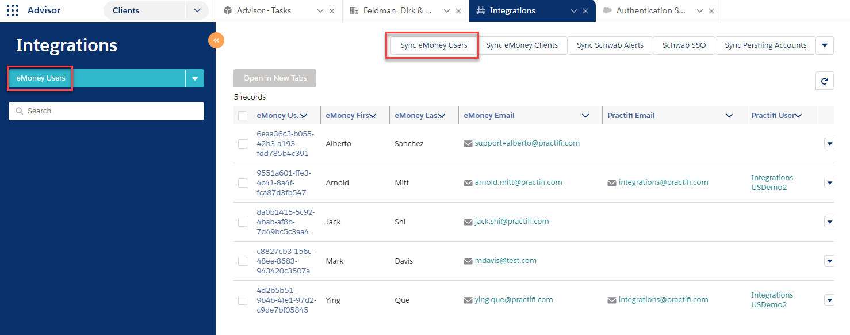Screen dimensions: 850x335
Task: Click the Clients navigation item label
Action: click(126, 10)
